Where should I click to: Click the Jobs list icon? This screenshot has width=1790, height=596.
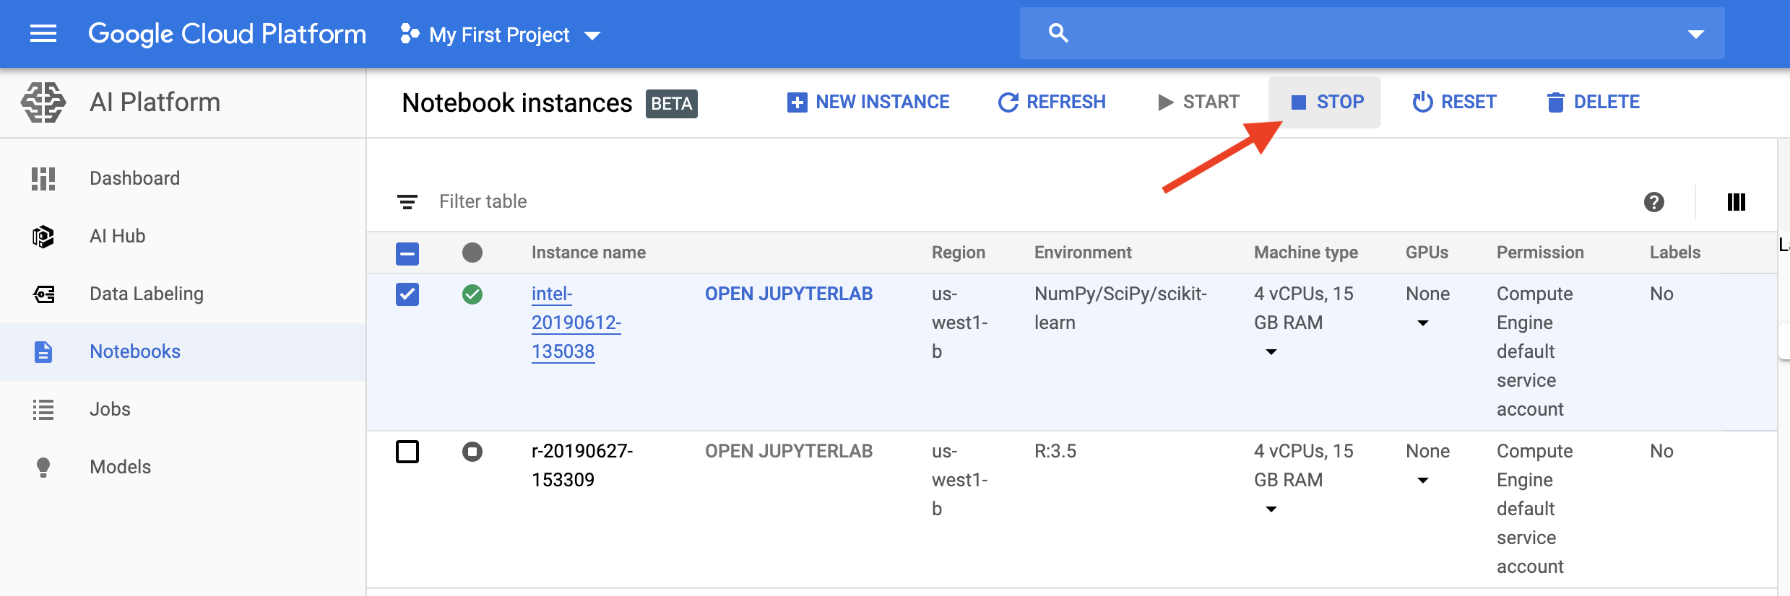[43, 409]
